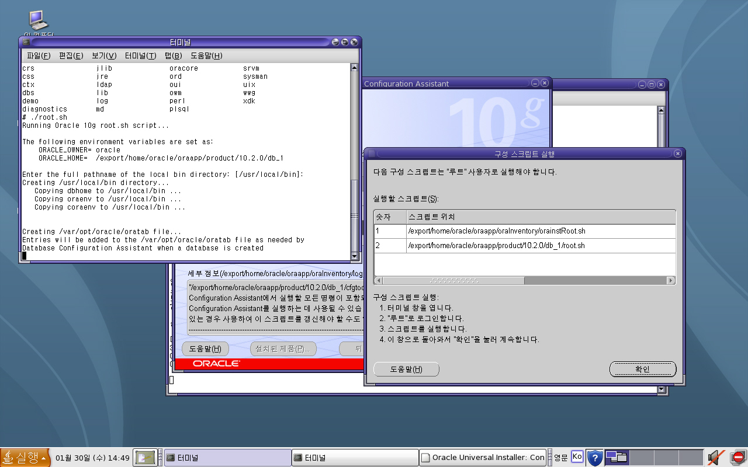Select the orainstRoot.sh script path row
The image size is (748, 467).
coord(541,231)
